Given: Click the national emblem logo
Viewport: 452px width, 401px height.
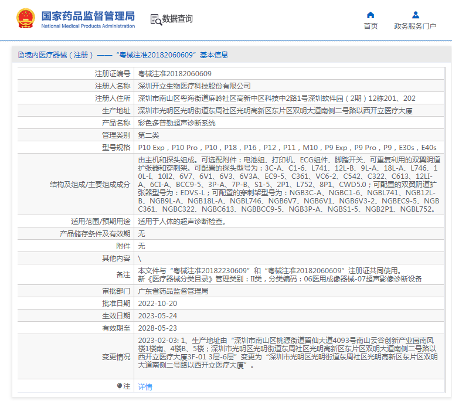Looking at the screenshot, I should pyautogui.click(x=25, y=19).
